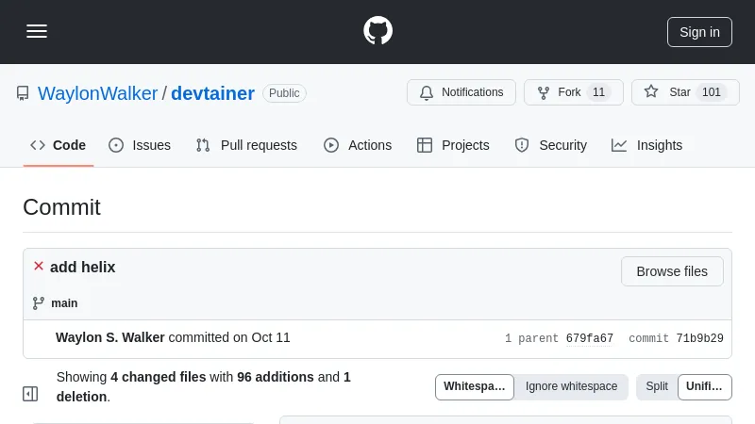
Task: Open the Issues tab
Action: point(140,145)
